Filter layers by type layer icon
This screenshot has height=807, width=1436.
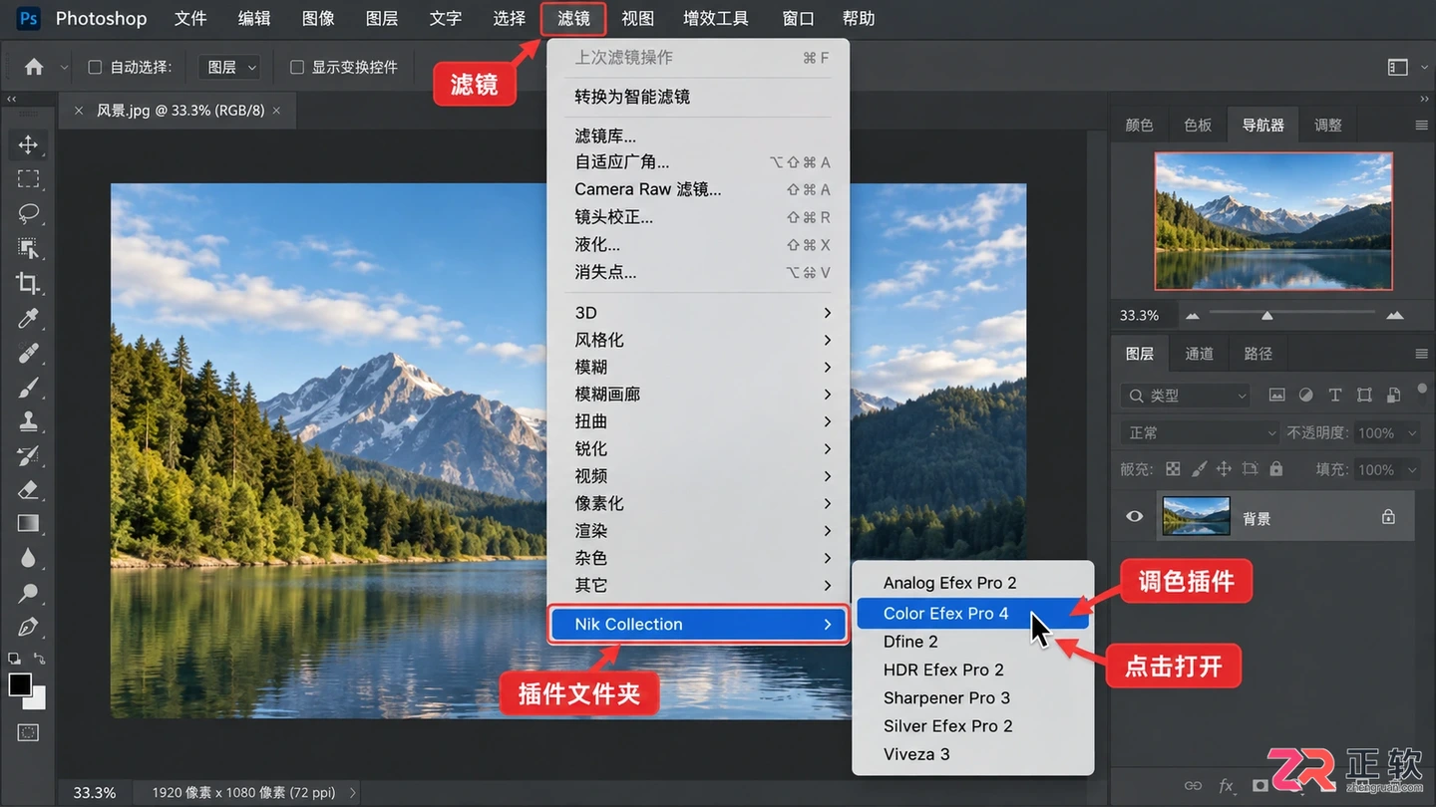coord(1334,396)
